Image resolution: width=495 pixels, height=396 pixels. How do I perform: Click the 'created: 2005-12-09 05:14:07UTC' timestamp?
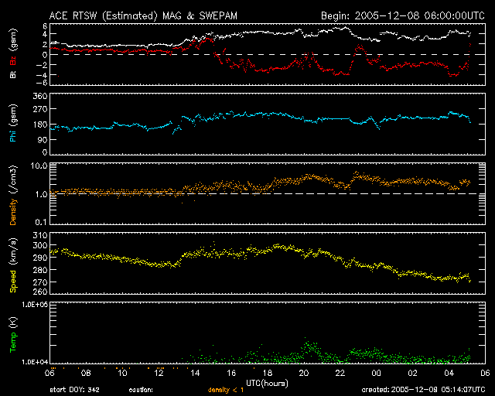pyautogui.click(x=423, y=390)
